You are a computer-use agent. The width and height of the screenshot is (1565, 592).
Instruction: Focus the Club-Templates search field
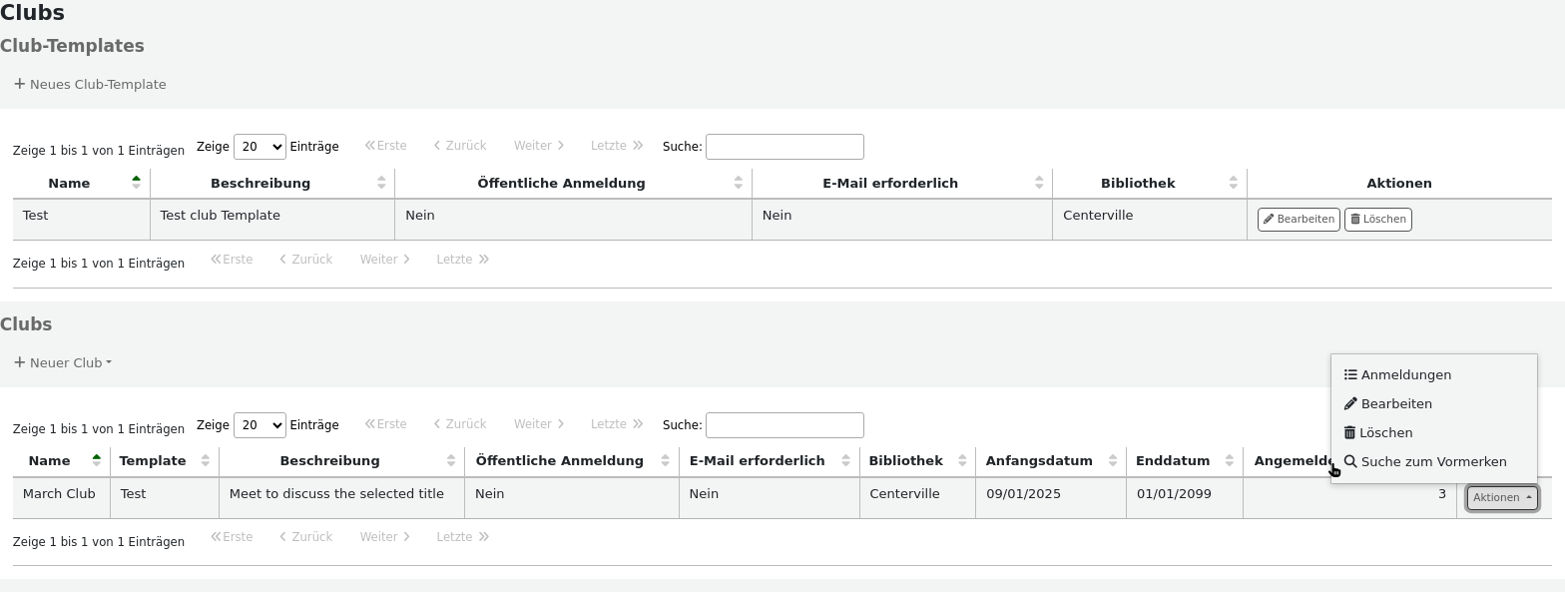[x=783, y=147]
